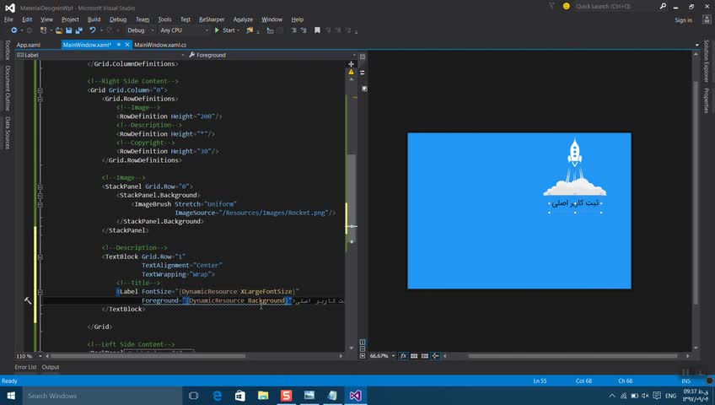Click the Save All icon
This screenshot has width=715, height=405.
point(79,30)
